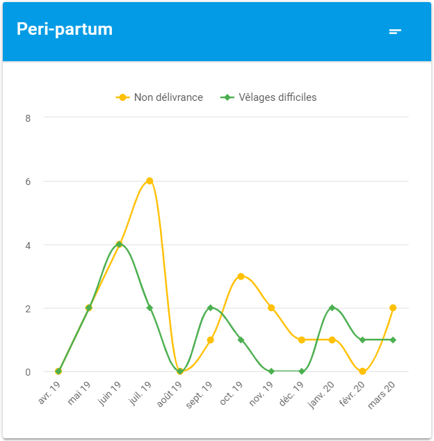Click the 'janv. 20' axis label
This screenshot has width=434, height=441.
[x=321, y=395]
